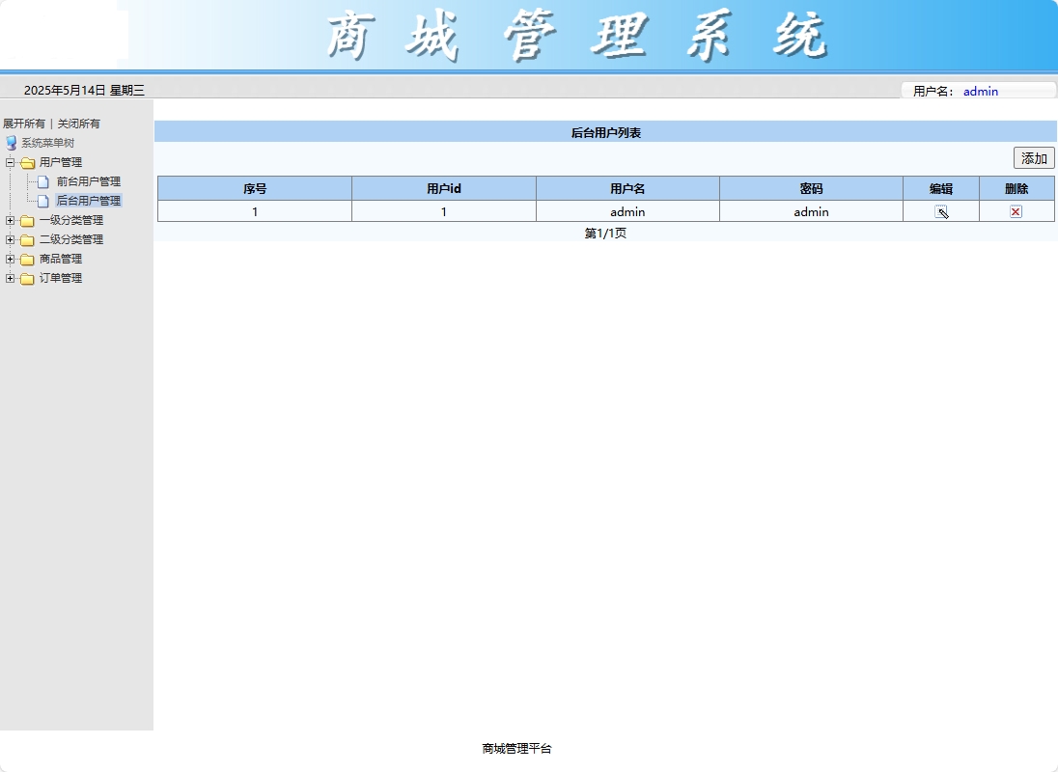
Task: Open the 前台用户管理 menu item
Action: click(87, 181)
